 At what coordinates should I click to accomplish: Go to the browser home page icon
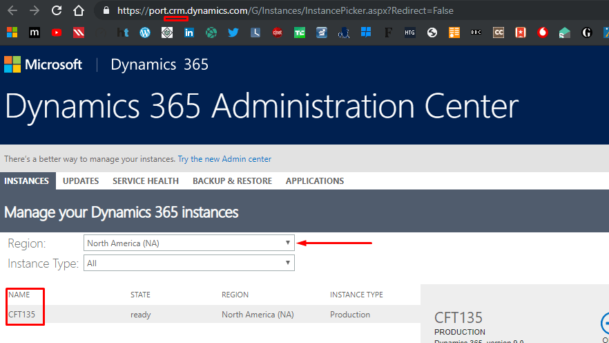pyautogui.click(x=79, y=10)
